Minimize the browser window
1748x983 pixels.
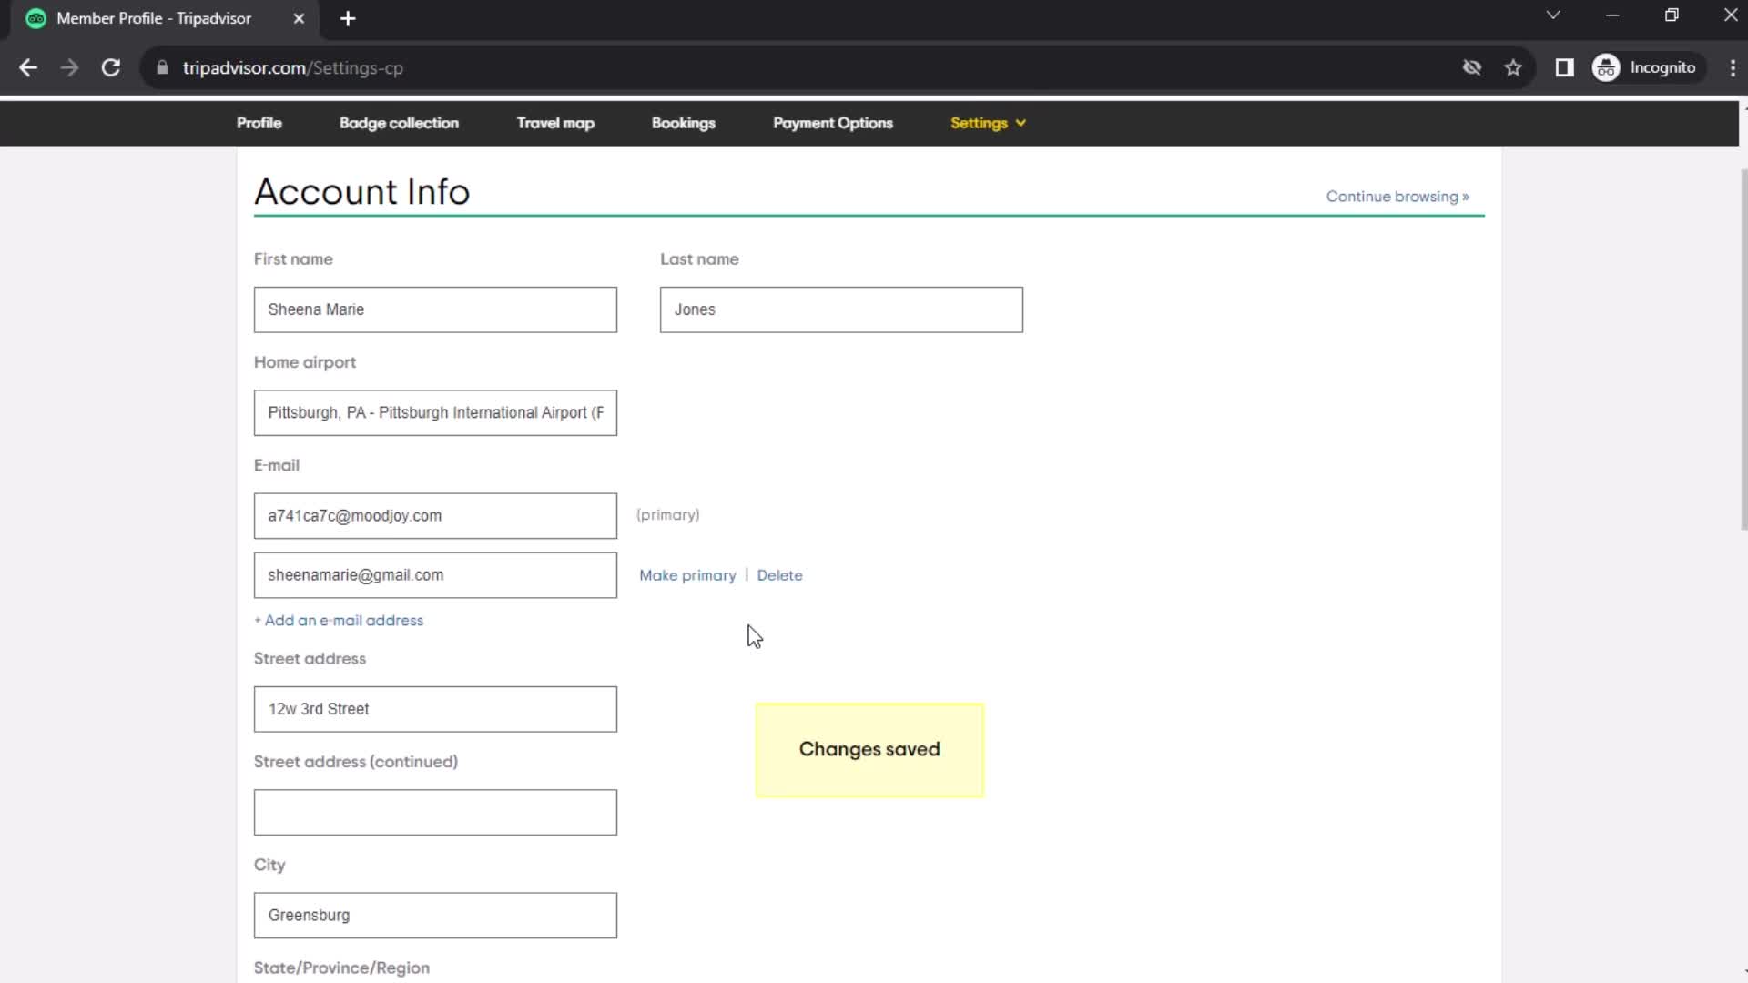[x=1612, y=15]
